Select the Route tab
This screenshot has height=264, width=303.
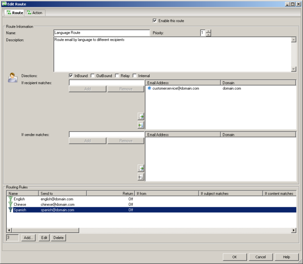pyautogui.click(x=15, y=13)
